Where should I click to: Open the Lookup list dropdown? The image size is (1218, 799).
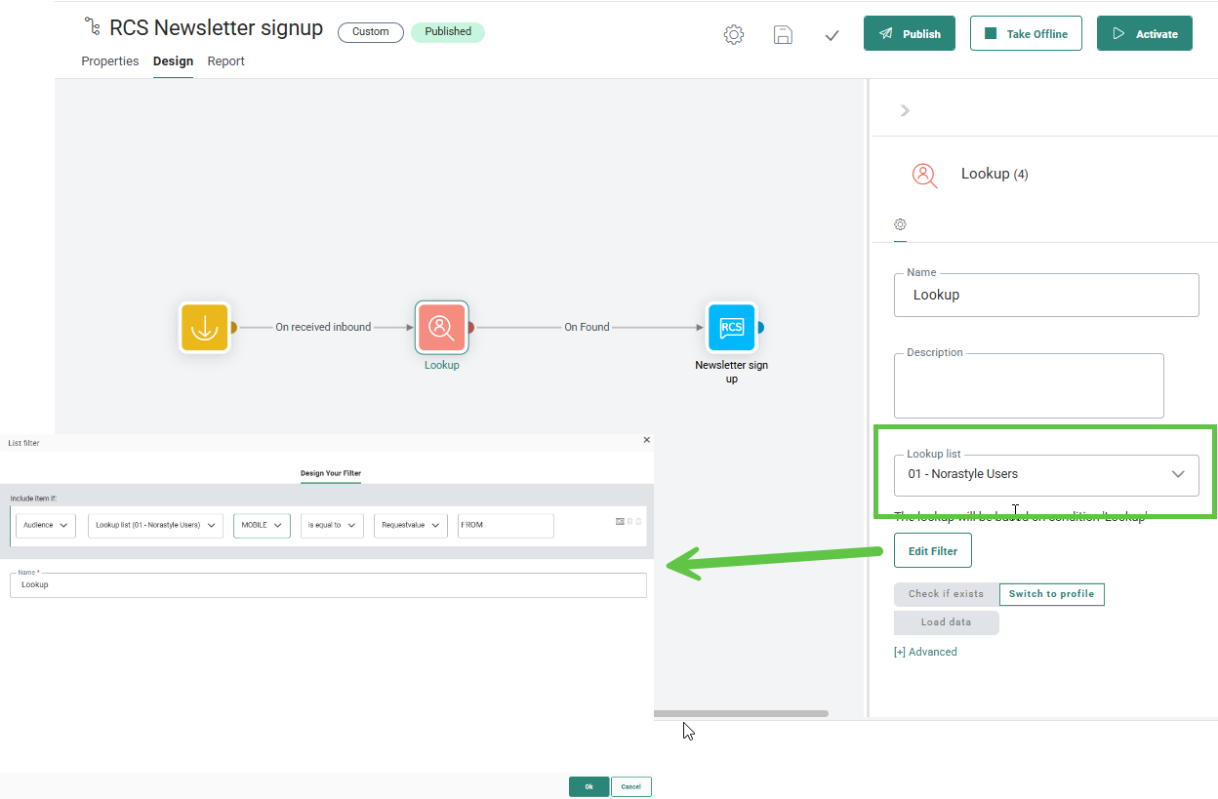tap(1045, 474)
